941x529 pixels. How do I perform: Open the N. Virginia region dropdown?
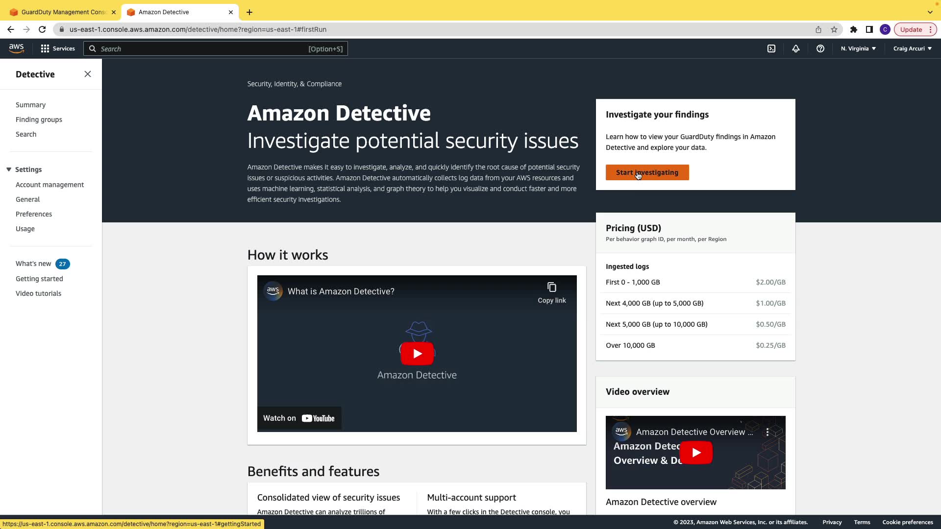[858, 48]
